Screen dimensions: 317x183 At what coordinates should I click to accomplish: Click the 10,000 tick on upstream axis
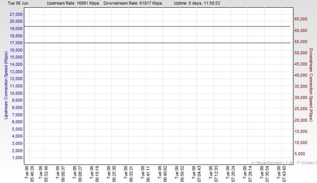tap(16, 93)
